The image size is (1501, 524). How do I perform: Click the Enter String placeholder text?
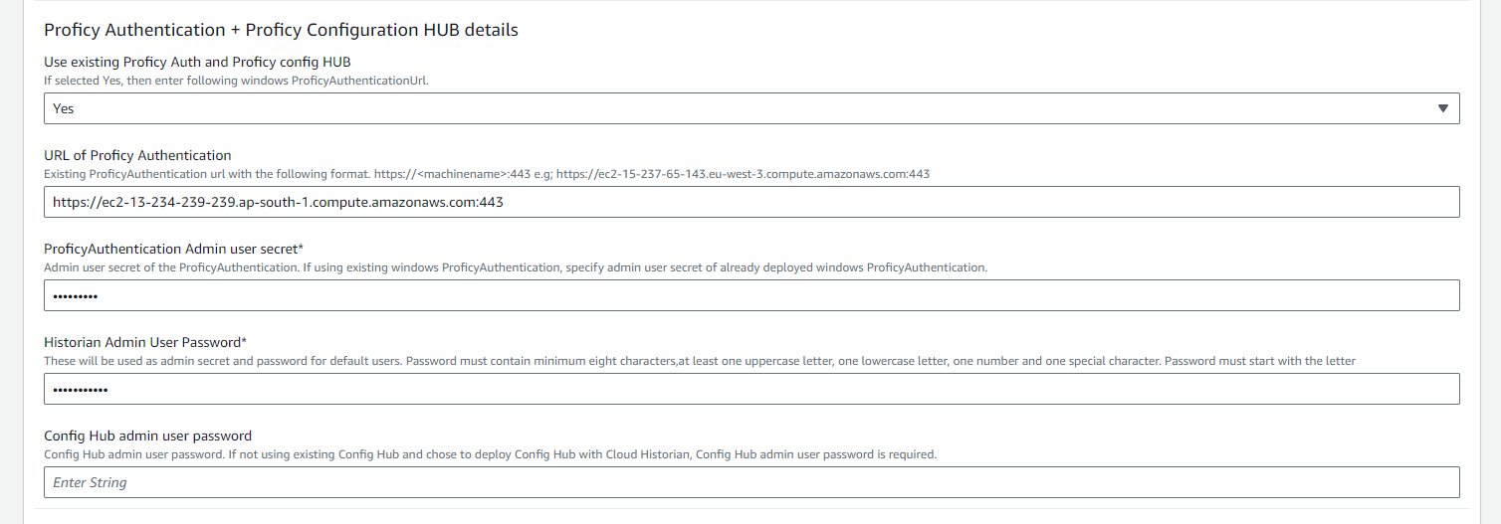90,482
